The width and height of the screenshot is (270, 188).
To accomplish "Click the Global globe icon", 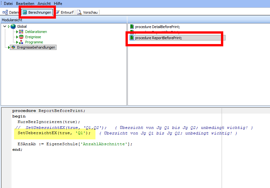I will click(x=13, y=26).
